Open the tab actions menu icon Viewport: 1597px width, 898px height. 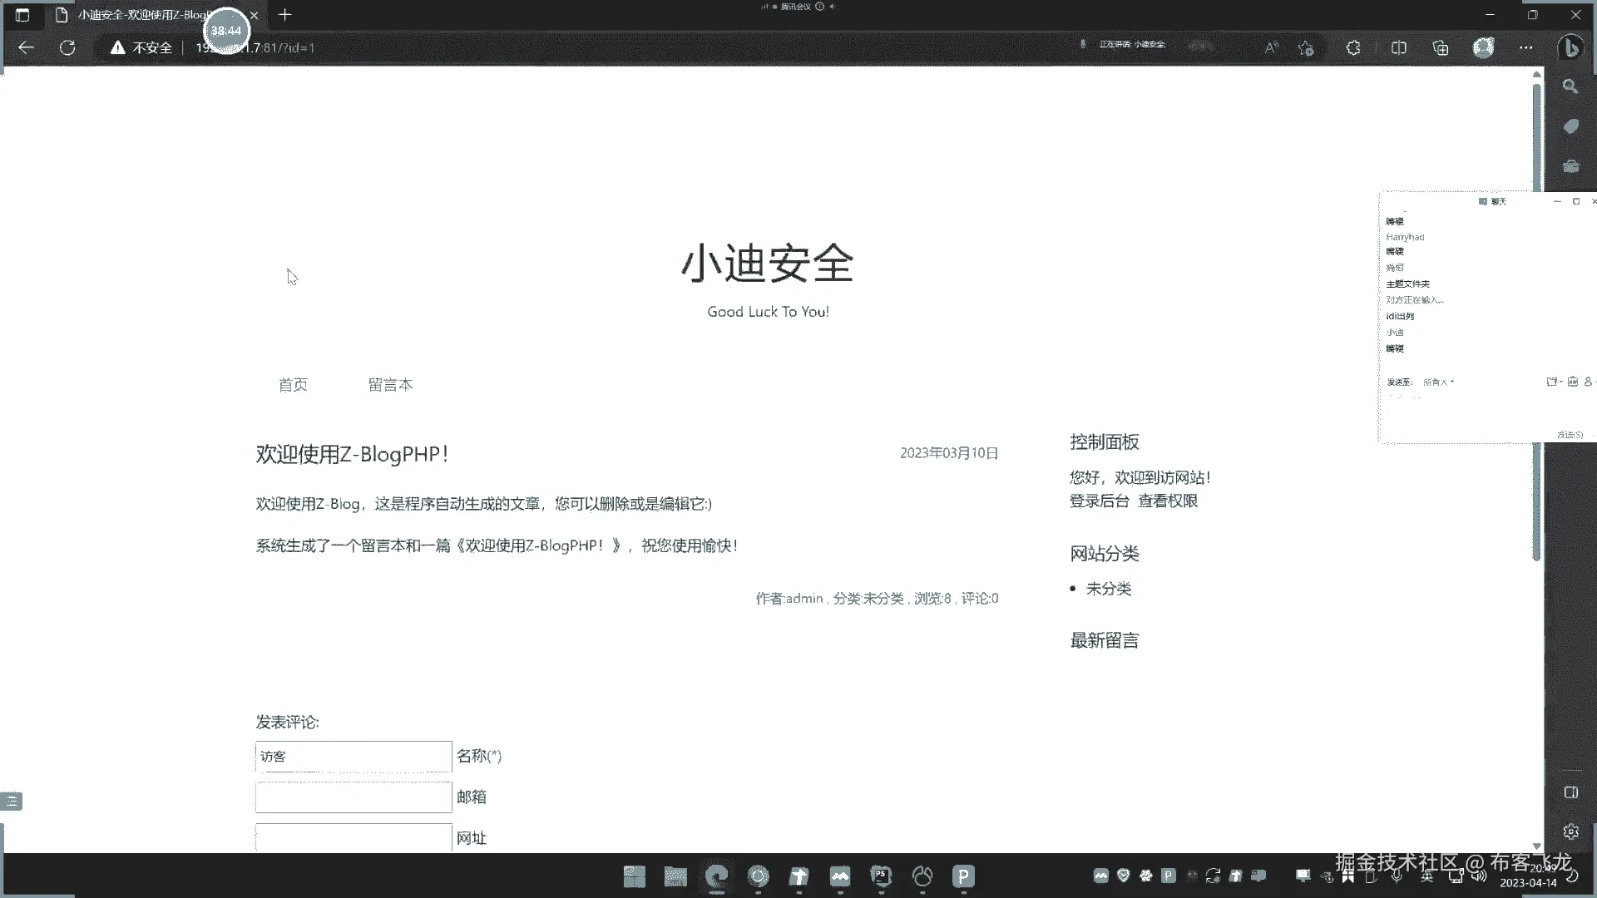tap(22, 15)
